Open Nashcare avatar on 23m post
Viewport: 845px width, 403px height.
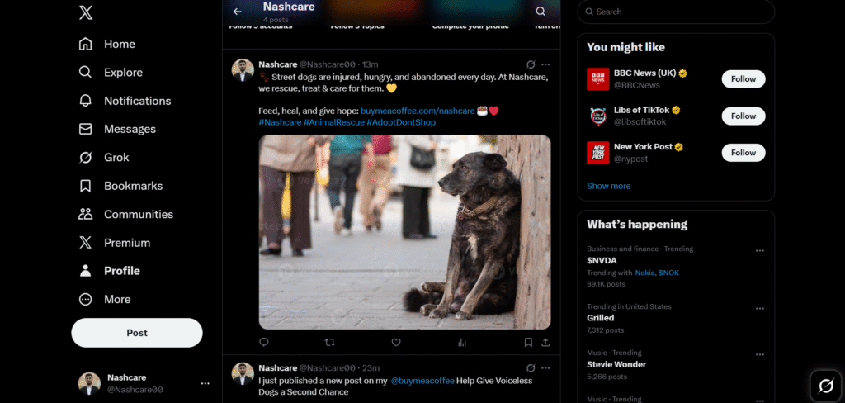(243, 373)
